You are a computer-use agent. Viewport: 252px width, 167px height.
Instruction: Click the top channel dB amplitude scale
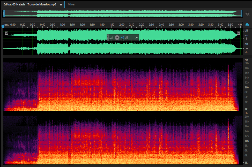[246, 35]
